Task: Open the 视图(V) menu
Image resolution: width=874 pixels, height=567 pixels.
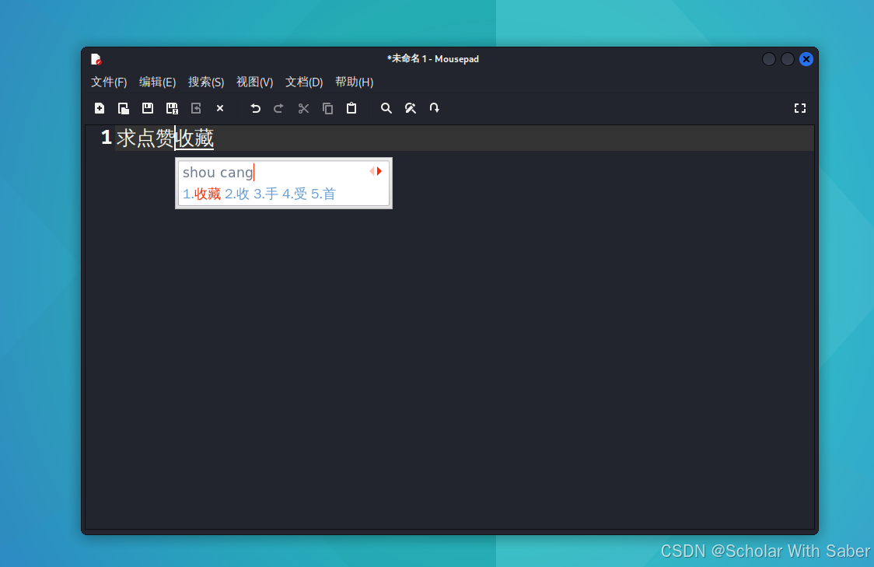Action: tap(255, 82)
